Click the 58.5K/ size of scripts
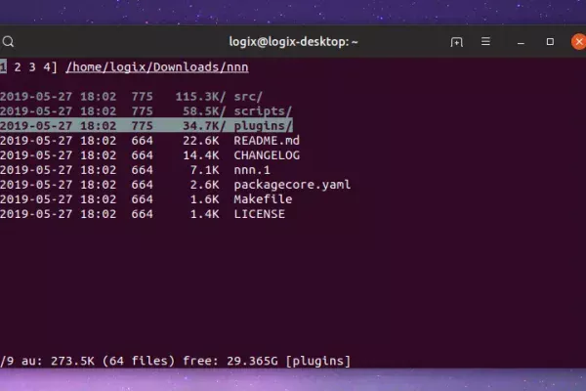This screenshot has width=586, height=391. pyautogui.click(x=204, y=111)
